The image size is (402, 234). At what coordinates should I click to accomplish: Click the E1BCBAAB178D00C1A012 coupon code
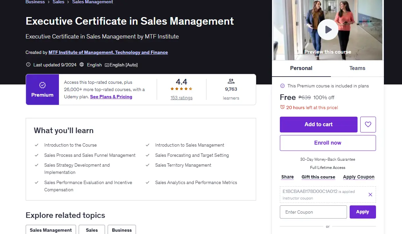coord(310,191)
